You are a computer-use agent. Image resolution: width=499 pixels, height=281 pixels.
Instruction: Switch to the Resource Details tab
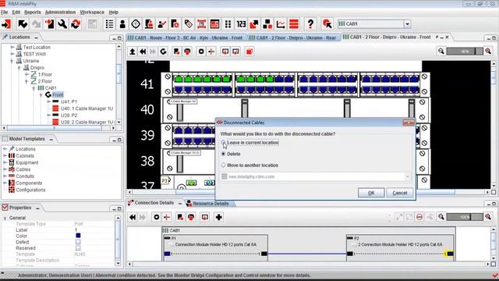[x=211, y=203]
